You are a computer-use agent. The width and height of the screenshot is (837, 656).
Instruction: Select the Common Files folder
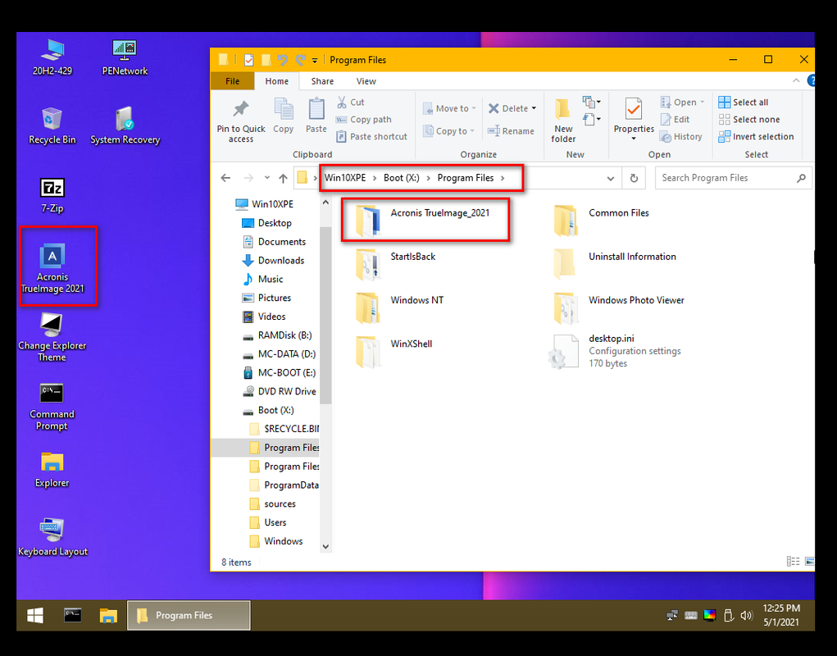(x=603, y=221)
